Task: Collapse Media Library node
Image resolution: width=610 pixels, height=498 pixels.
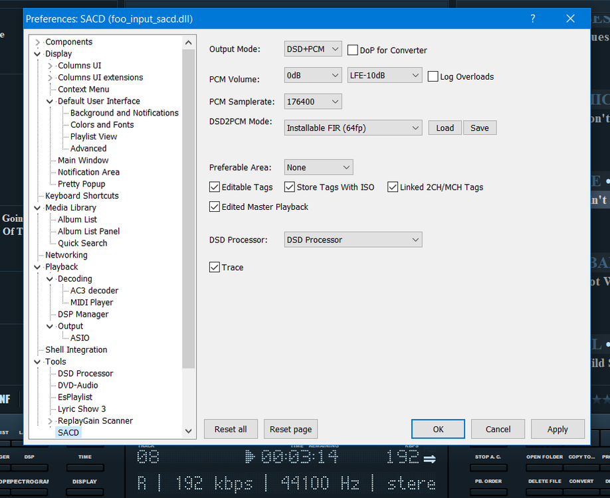Action: point(37,208)
